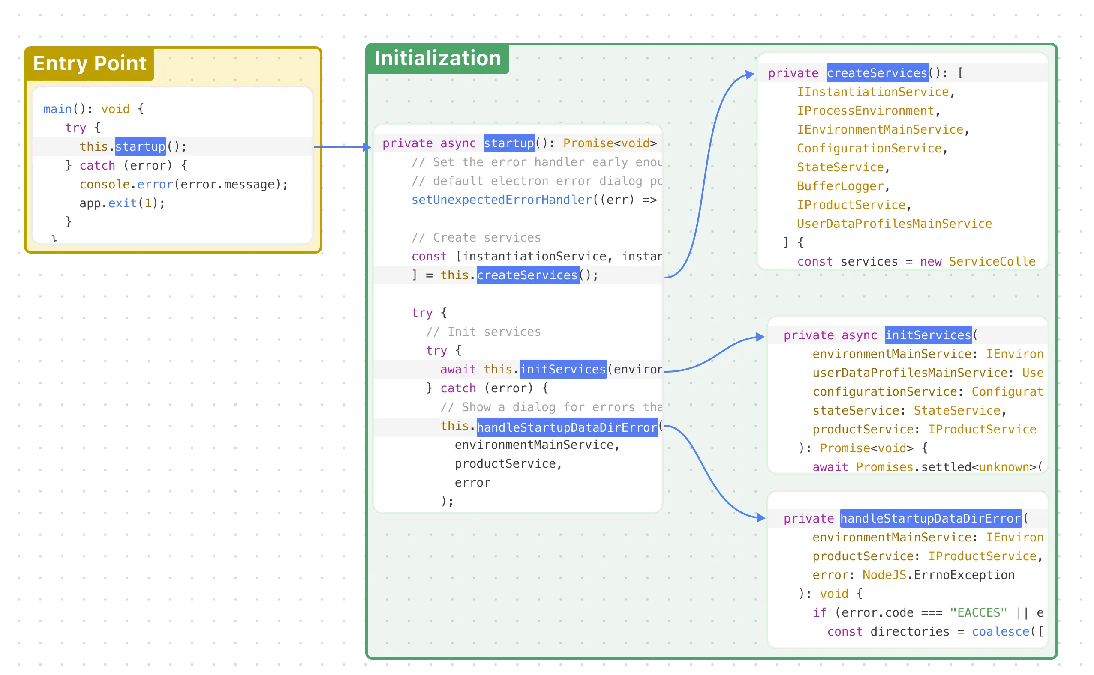The image size is (1094, 675).
Task: Click the EACCES string in error handler
Action: pos(979,612)
